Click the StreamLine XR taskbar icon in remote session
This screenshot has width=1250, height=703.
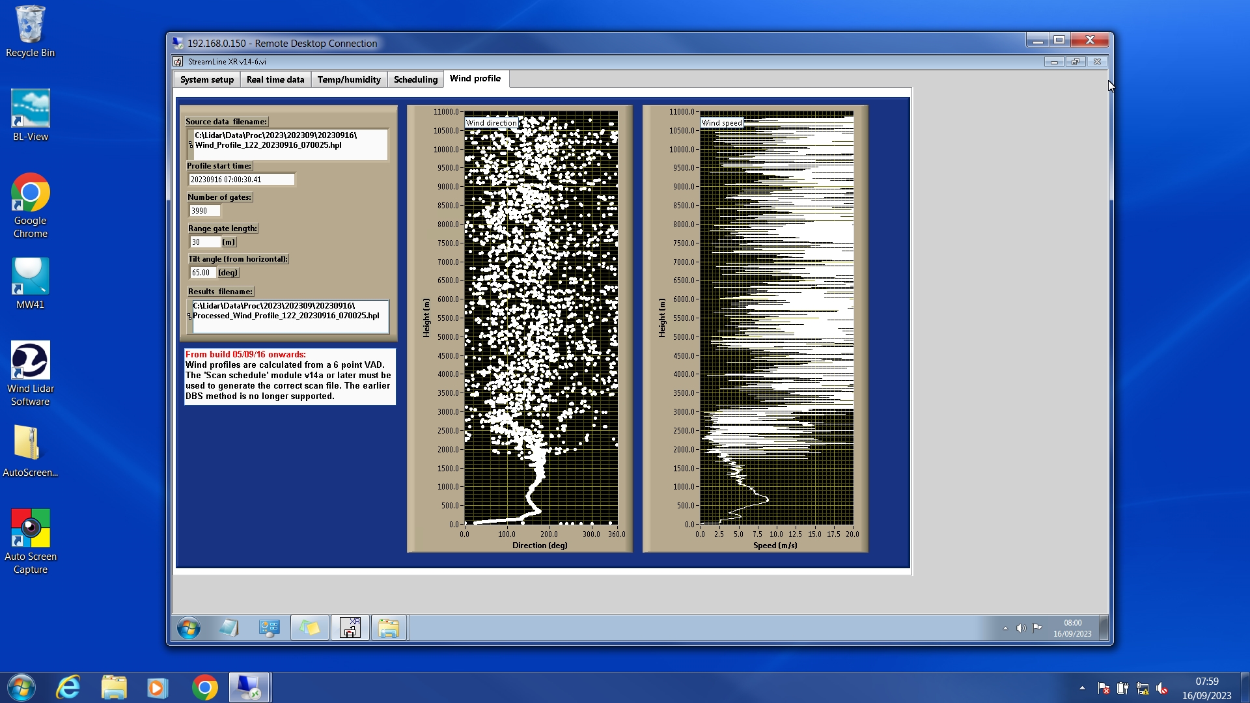click(x=350, y=628)
